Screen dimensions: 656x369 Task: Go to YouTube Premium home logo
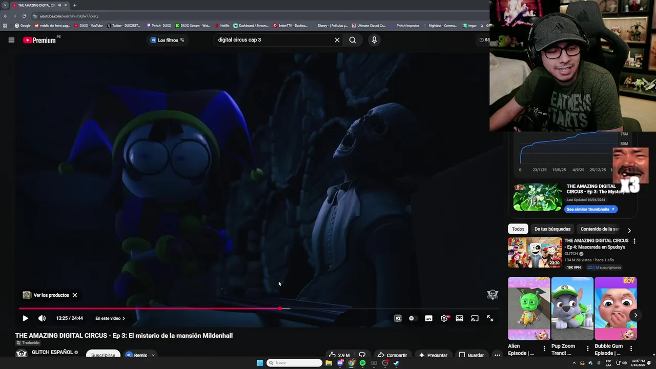(x=40, y=40)
